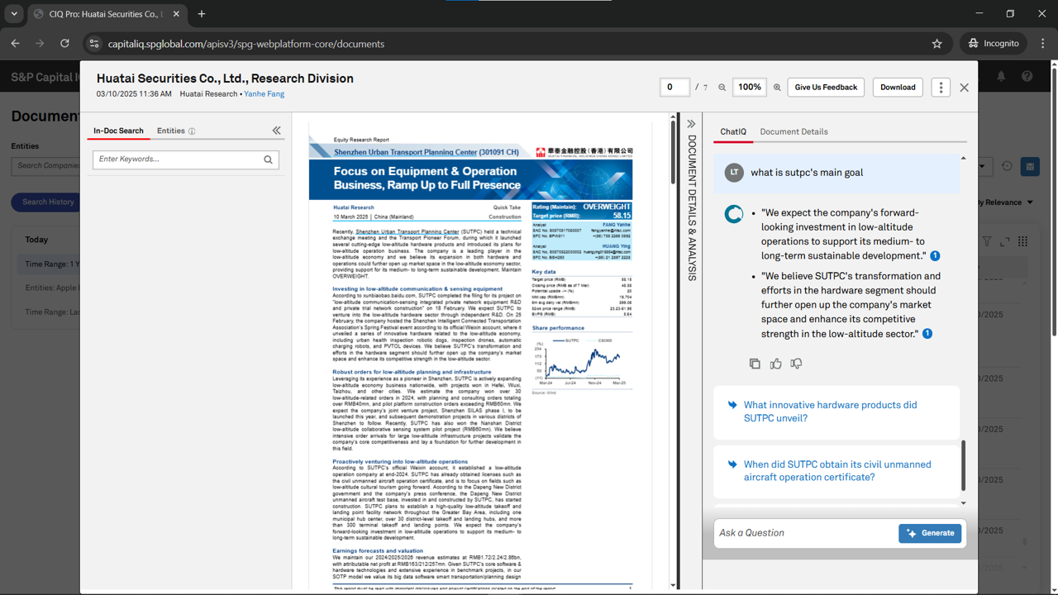Click the page number input box
Screen dimensions: 1058x595
674,88
